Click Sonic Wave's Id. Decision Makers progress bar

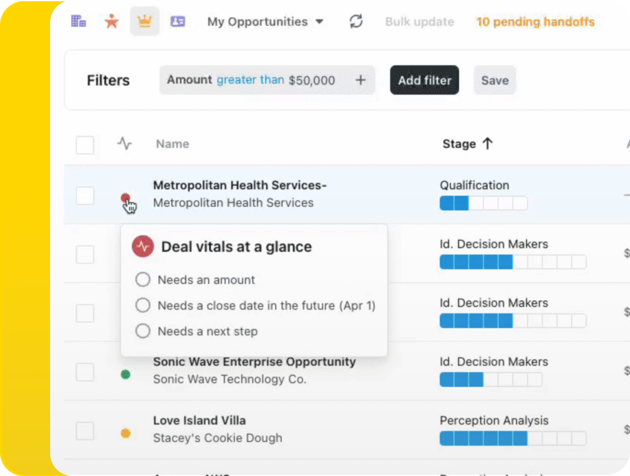pos(491,380)
